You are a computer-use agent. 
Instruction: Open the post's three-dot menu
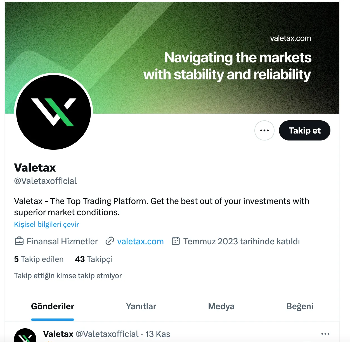[x=325, y=334]
